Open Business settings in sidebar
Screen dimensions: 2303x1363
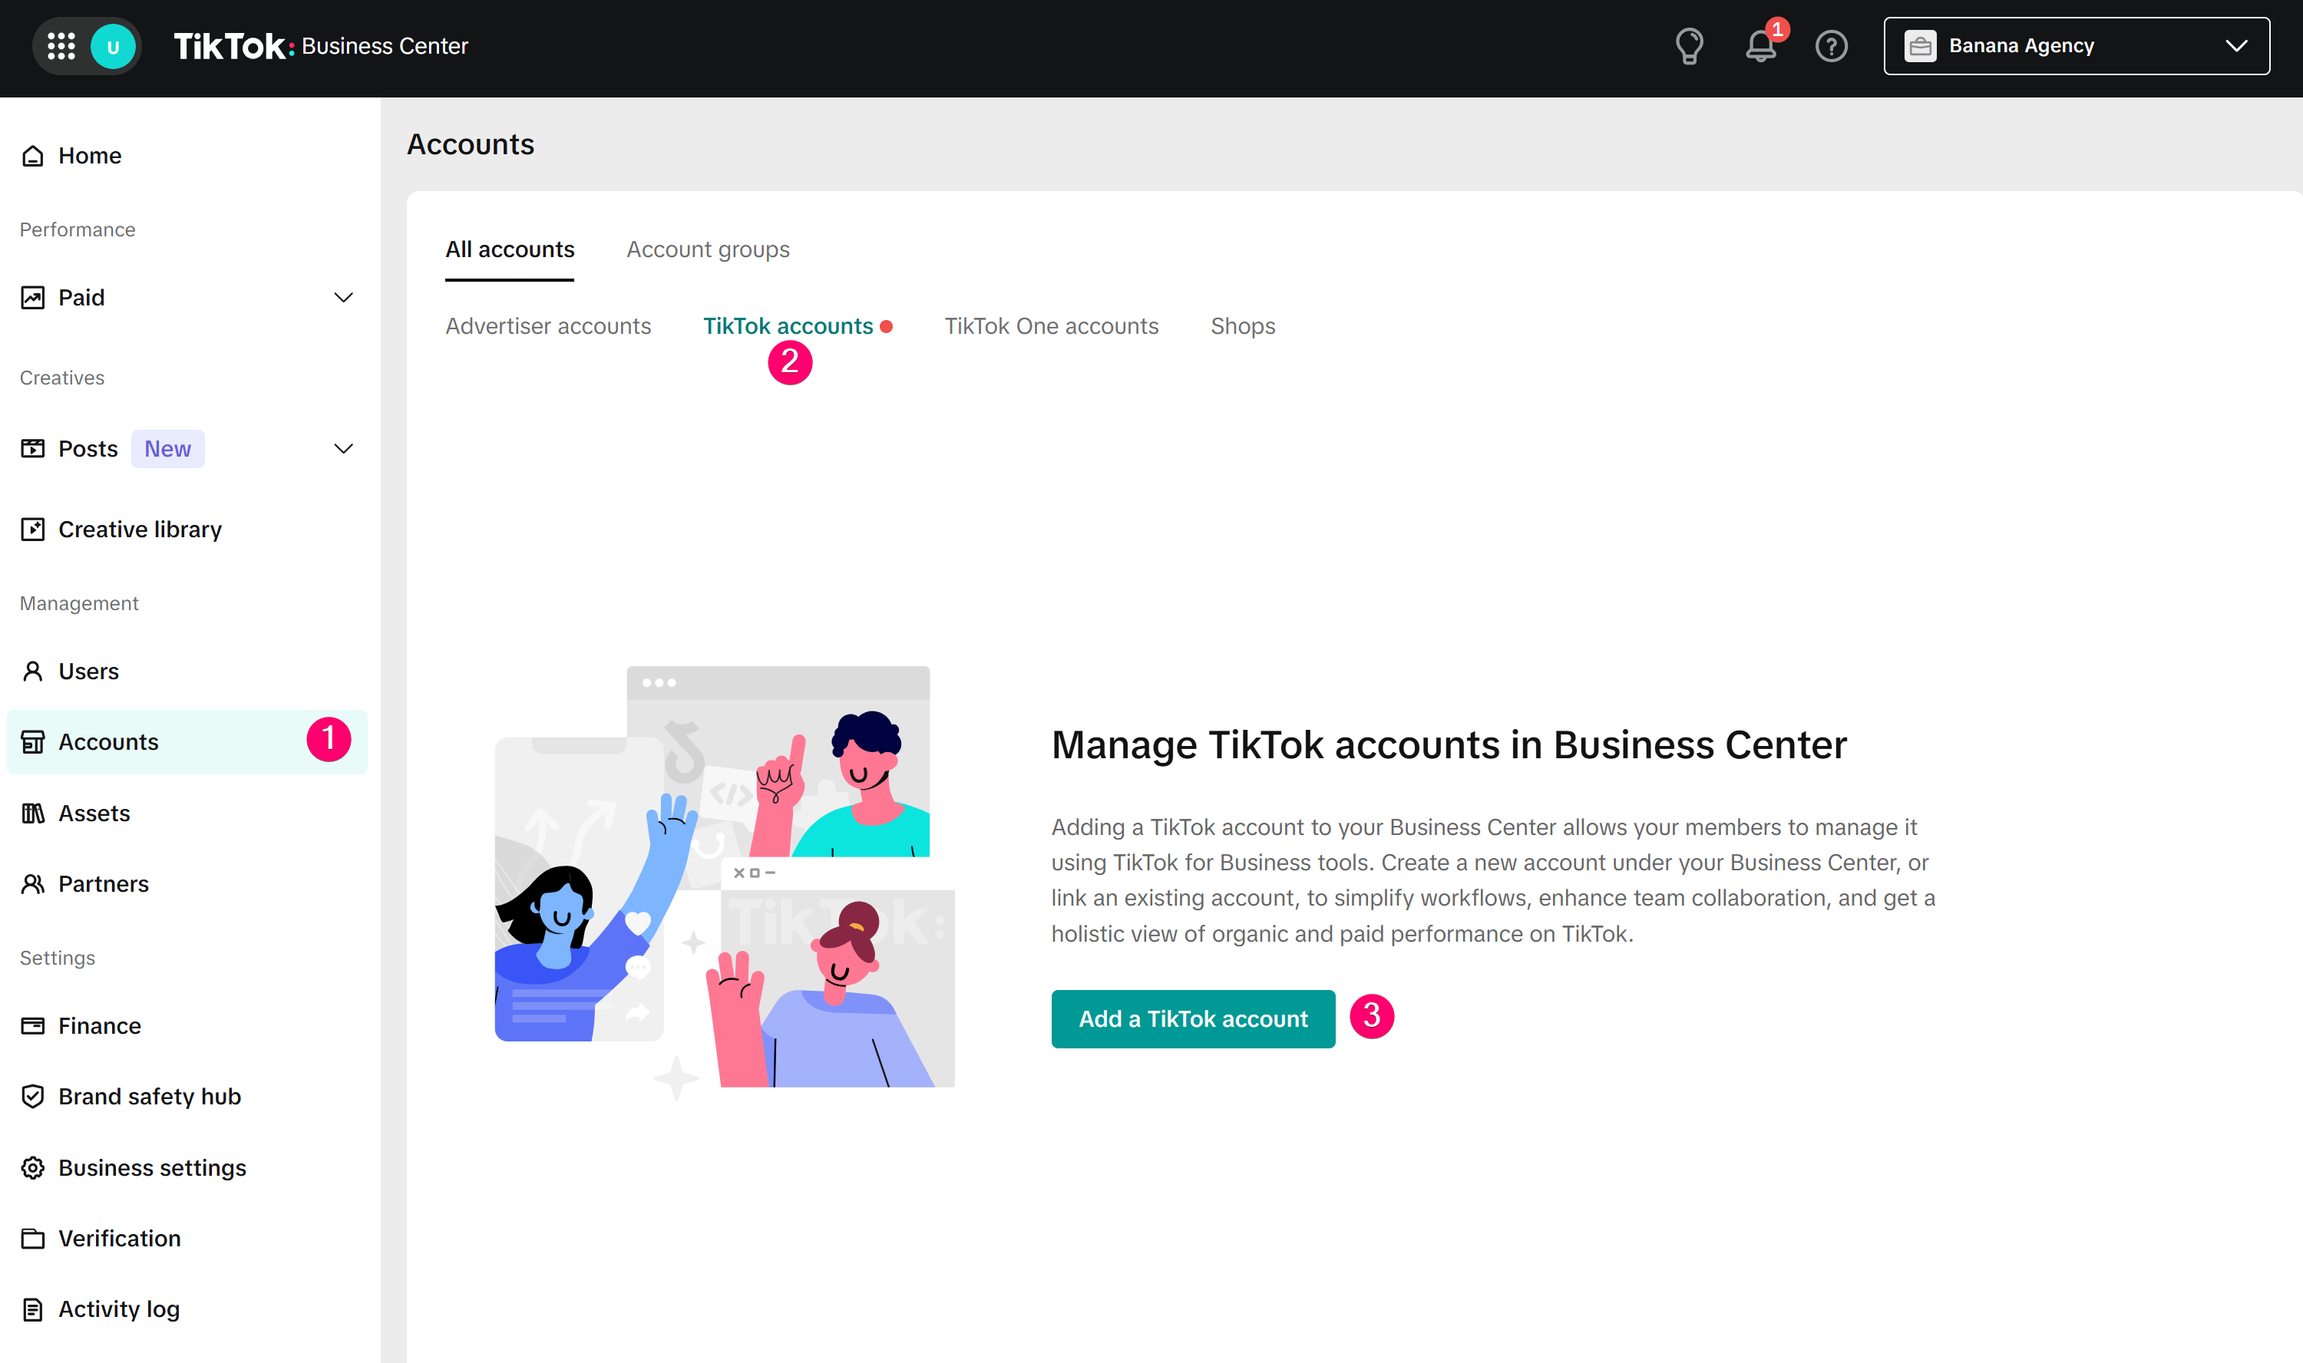tap(187, 1168)
